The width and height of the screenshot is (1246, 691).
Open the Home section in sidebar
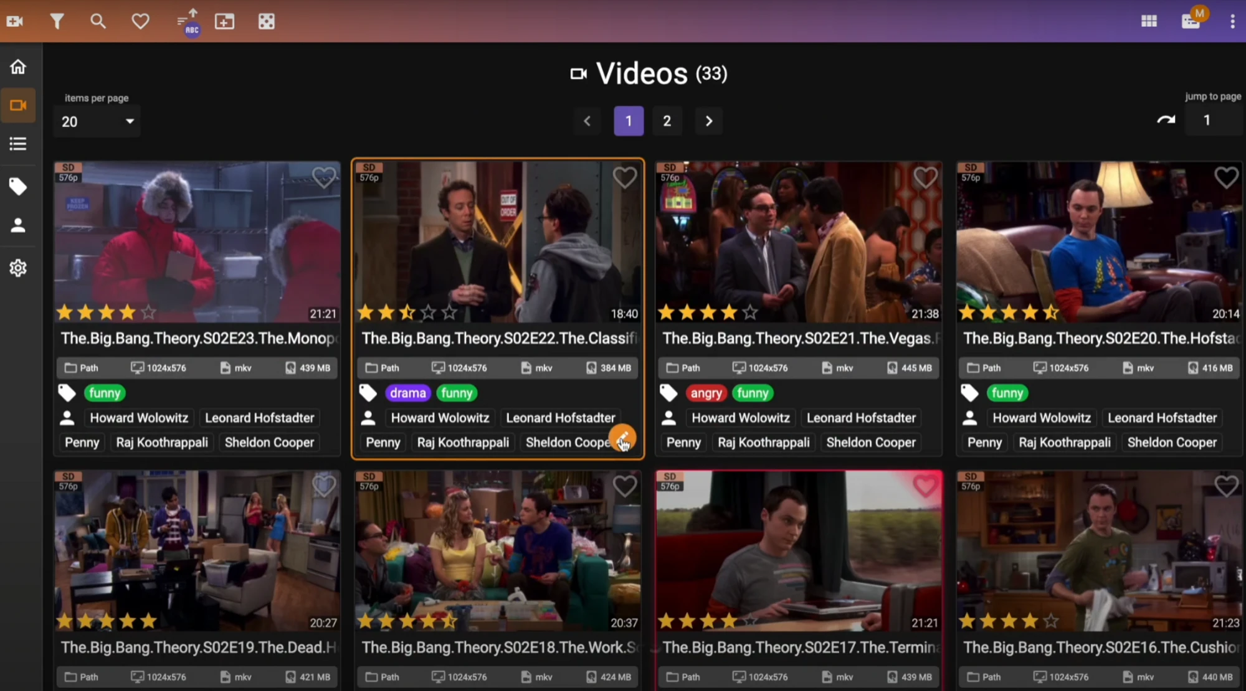pos(18,67)
